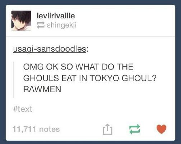This screenshot has width=181, height=144.
Task: Click the gray blockquote bar beside the quote
Action: [x=14, y=80]
